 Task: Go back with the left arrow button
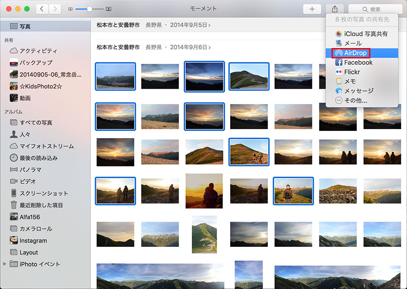pyautogui.click(x=42, y=9)
